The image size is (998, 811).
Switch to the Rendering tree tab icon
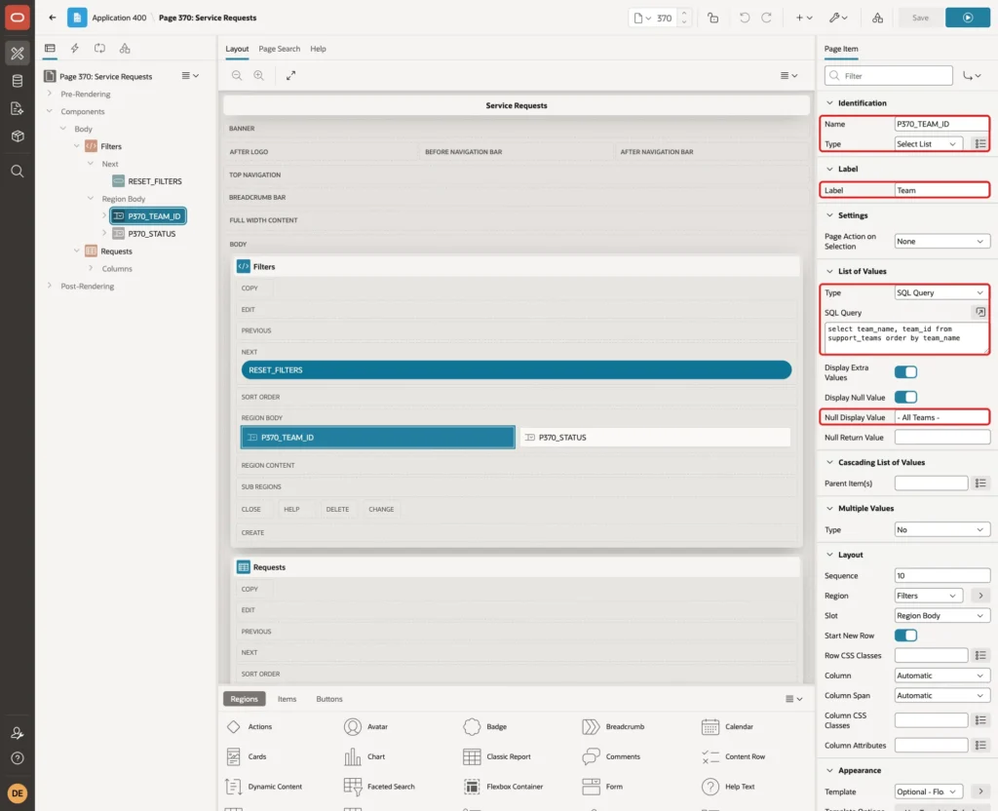[50, 49]
